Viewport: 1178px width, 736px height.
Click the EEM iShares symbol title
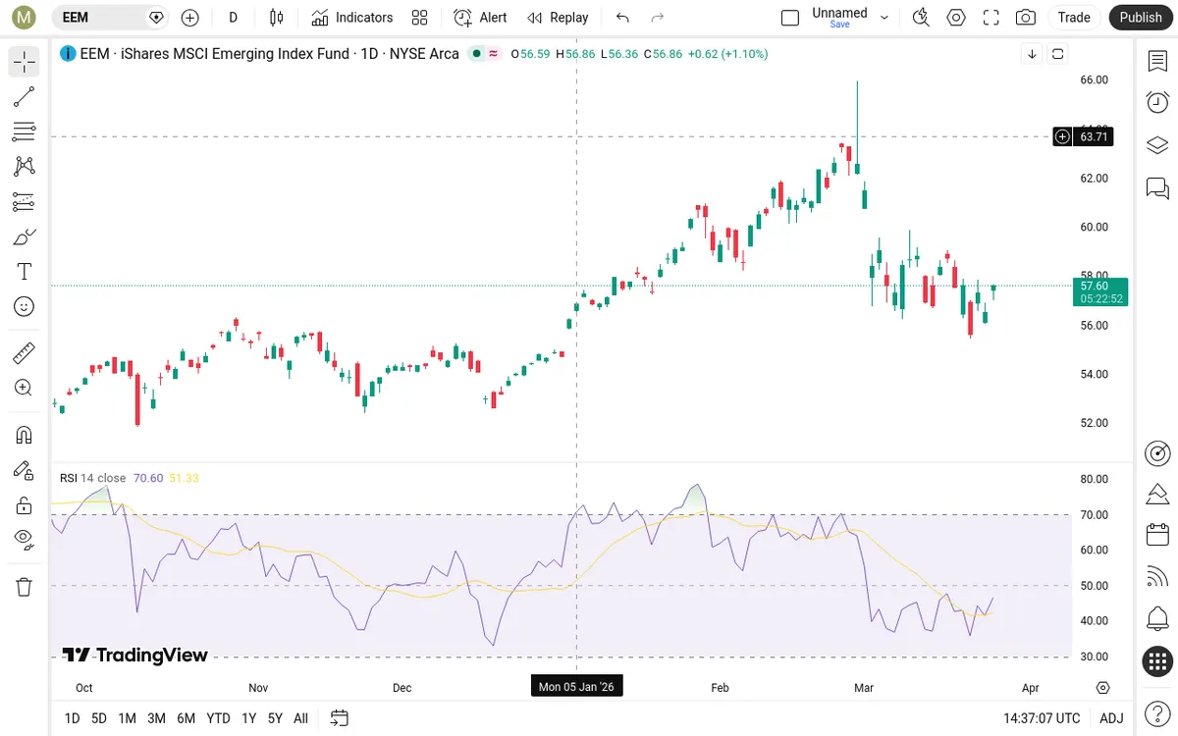click(270, 54)
